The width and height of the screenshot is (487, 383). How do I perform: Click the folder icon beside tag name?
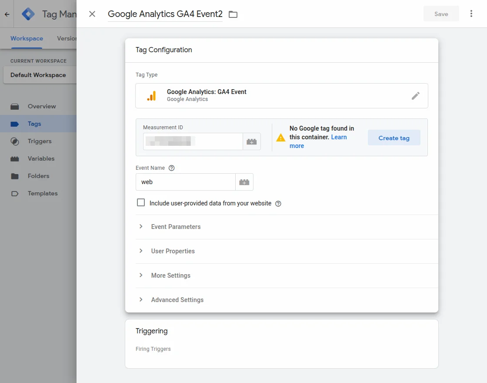pyautogui.click(x=233, y=14)
